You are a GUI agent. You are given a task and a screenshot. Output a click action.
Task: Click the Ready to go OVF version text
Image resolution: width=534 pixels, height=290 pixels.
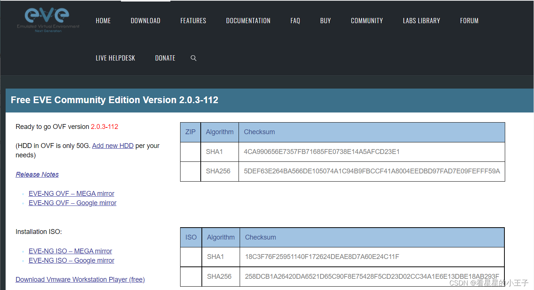pyautogui.click(x=52, y=127)
